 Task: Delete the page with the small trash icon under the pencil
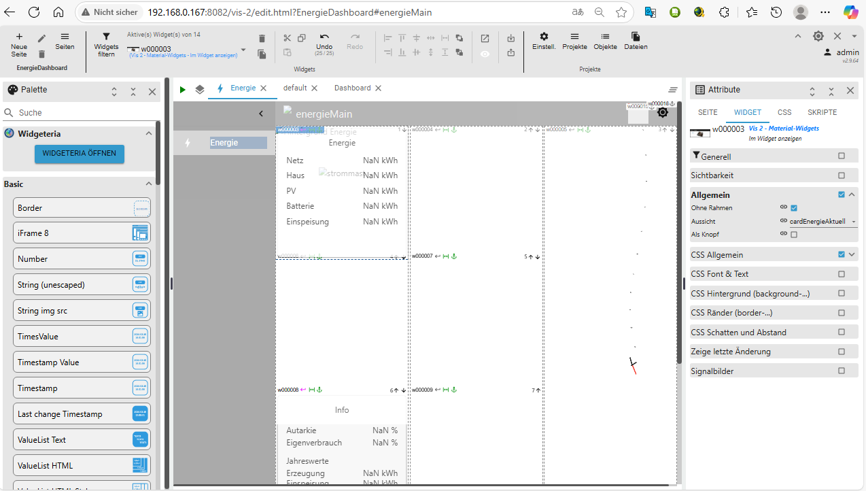42,54
